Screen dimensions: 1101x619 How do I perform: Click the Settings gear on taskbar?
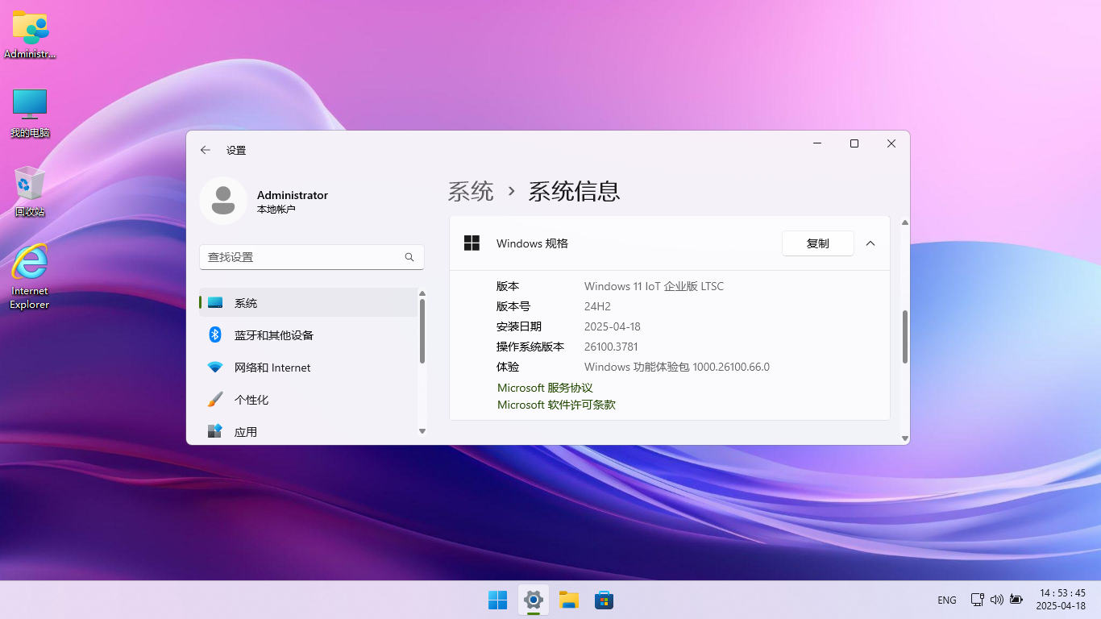(534, 600)
